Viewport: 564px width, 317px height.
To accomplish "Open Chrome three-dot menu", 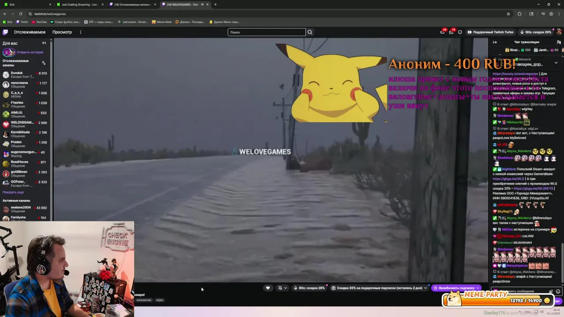I will 559,14.
